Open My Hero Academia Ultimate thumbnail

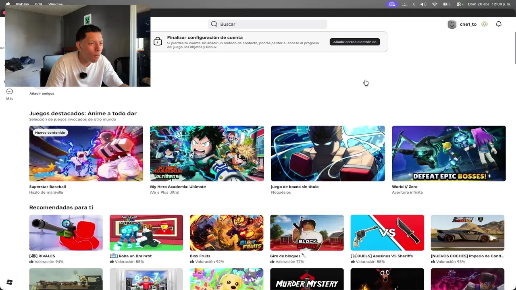[x=207, y=153]
